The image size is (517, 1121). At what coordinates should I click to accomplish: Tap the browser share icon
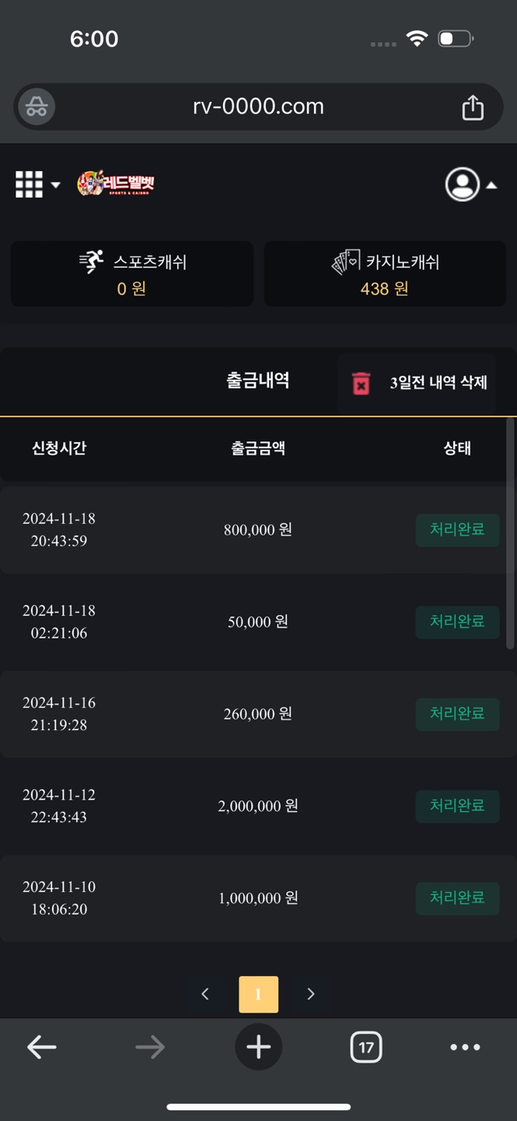pos(473,107)
